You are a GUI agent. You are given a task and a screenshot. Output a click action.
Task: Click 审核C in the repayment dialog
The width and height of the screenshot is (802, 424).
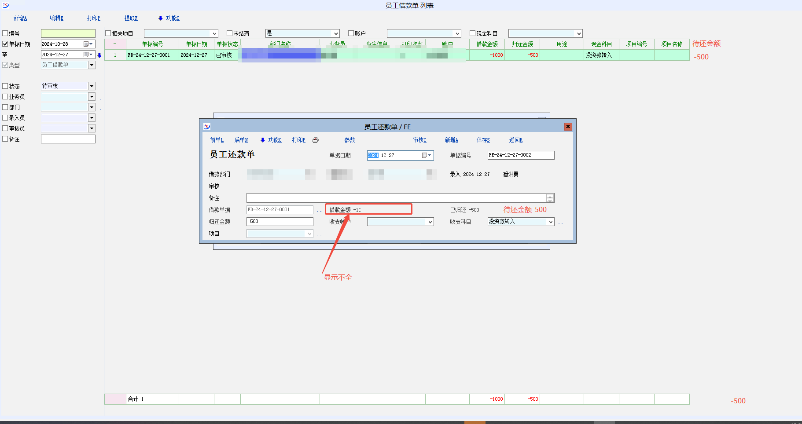[419, 140]
